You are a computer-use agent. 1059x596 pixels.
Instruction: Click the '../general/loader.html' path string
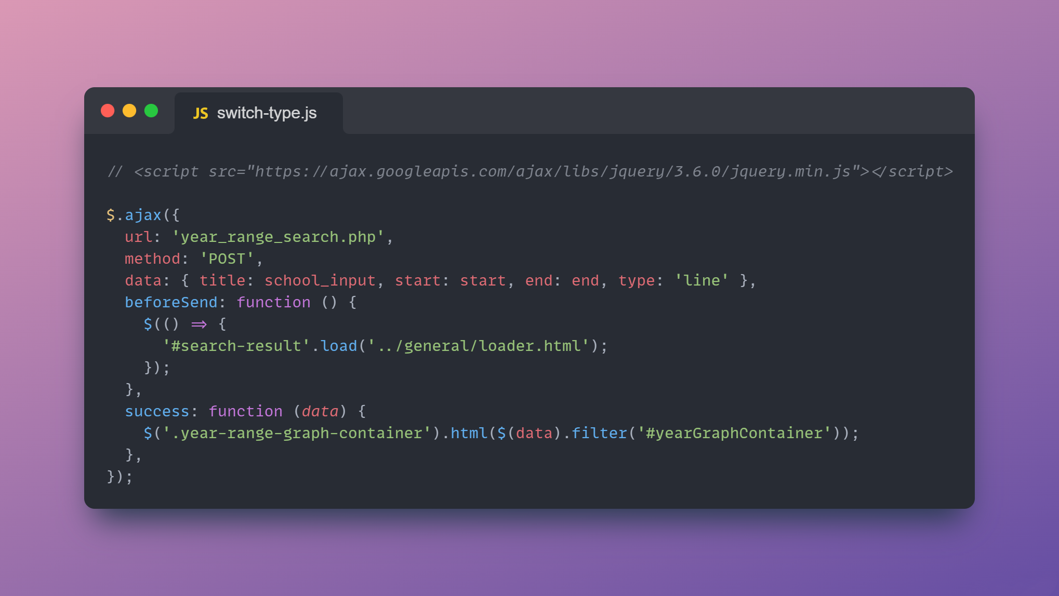click(479, 346)
